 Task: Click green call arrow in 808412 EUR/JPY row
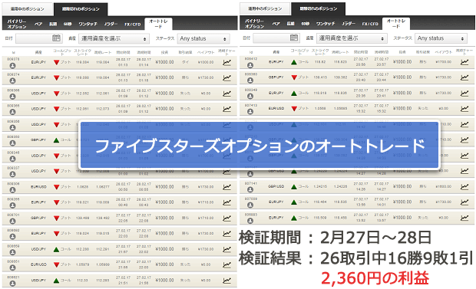pyautogui.click(x=293, y=62)
